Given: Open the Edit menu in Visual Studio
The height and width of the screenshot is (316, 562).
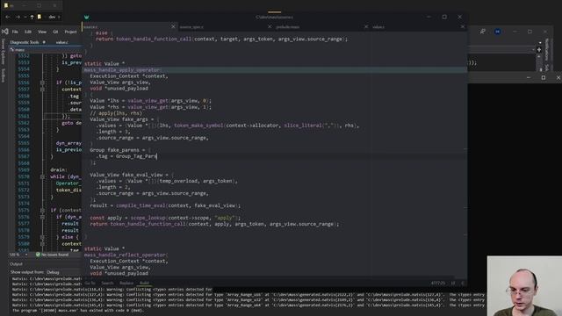Looking at the screenshot, I should coord(28,32).
